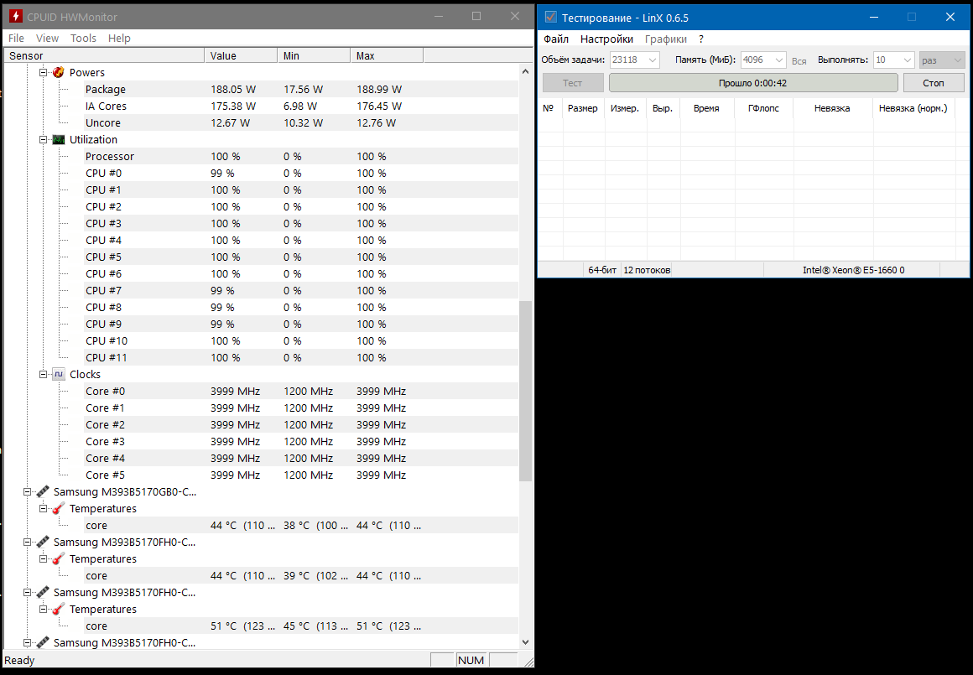973x675 pixels.
Task: Click the scroll down arrow in HWMonitor
Action: coord(526,642)
